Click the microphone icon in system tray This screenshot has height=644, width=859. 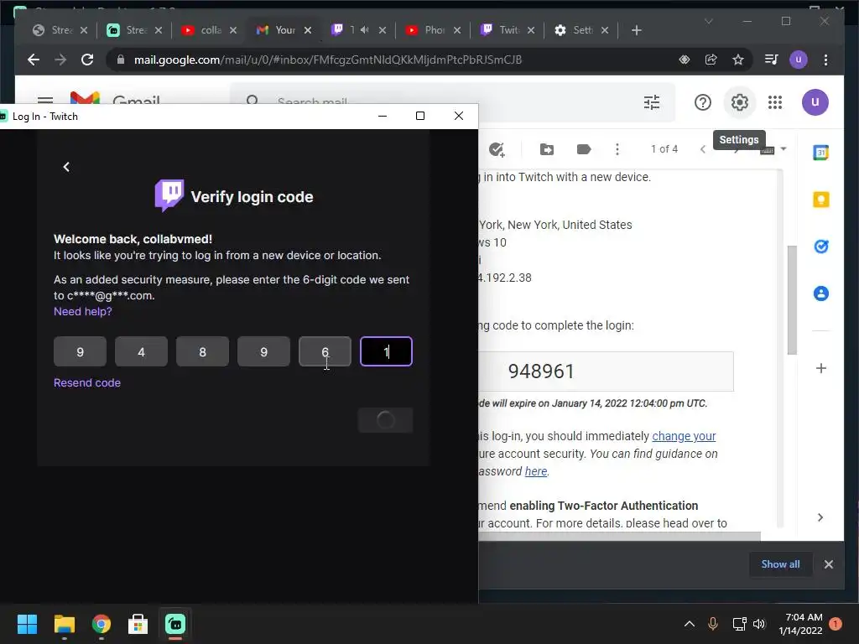(x=713, y=624)
